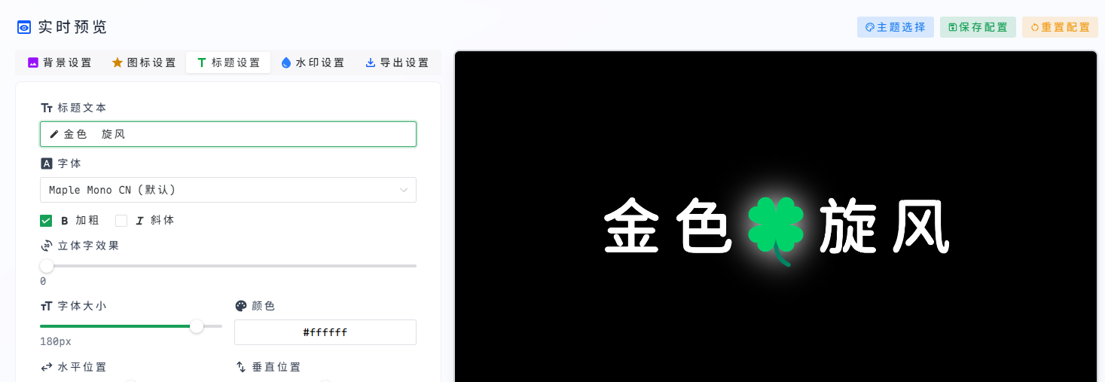The image size is (1105, 382).
Task: Click the chevron arrow in font selector
Action: pos(404,190)
